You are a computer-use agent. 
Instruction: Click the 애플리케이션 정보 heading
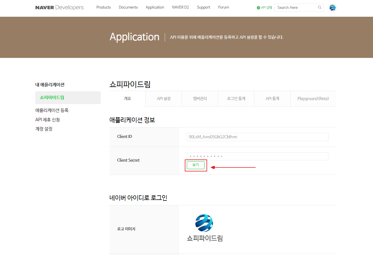click(132, 120)
